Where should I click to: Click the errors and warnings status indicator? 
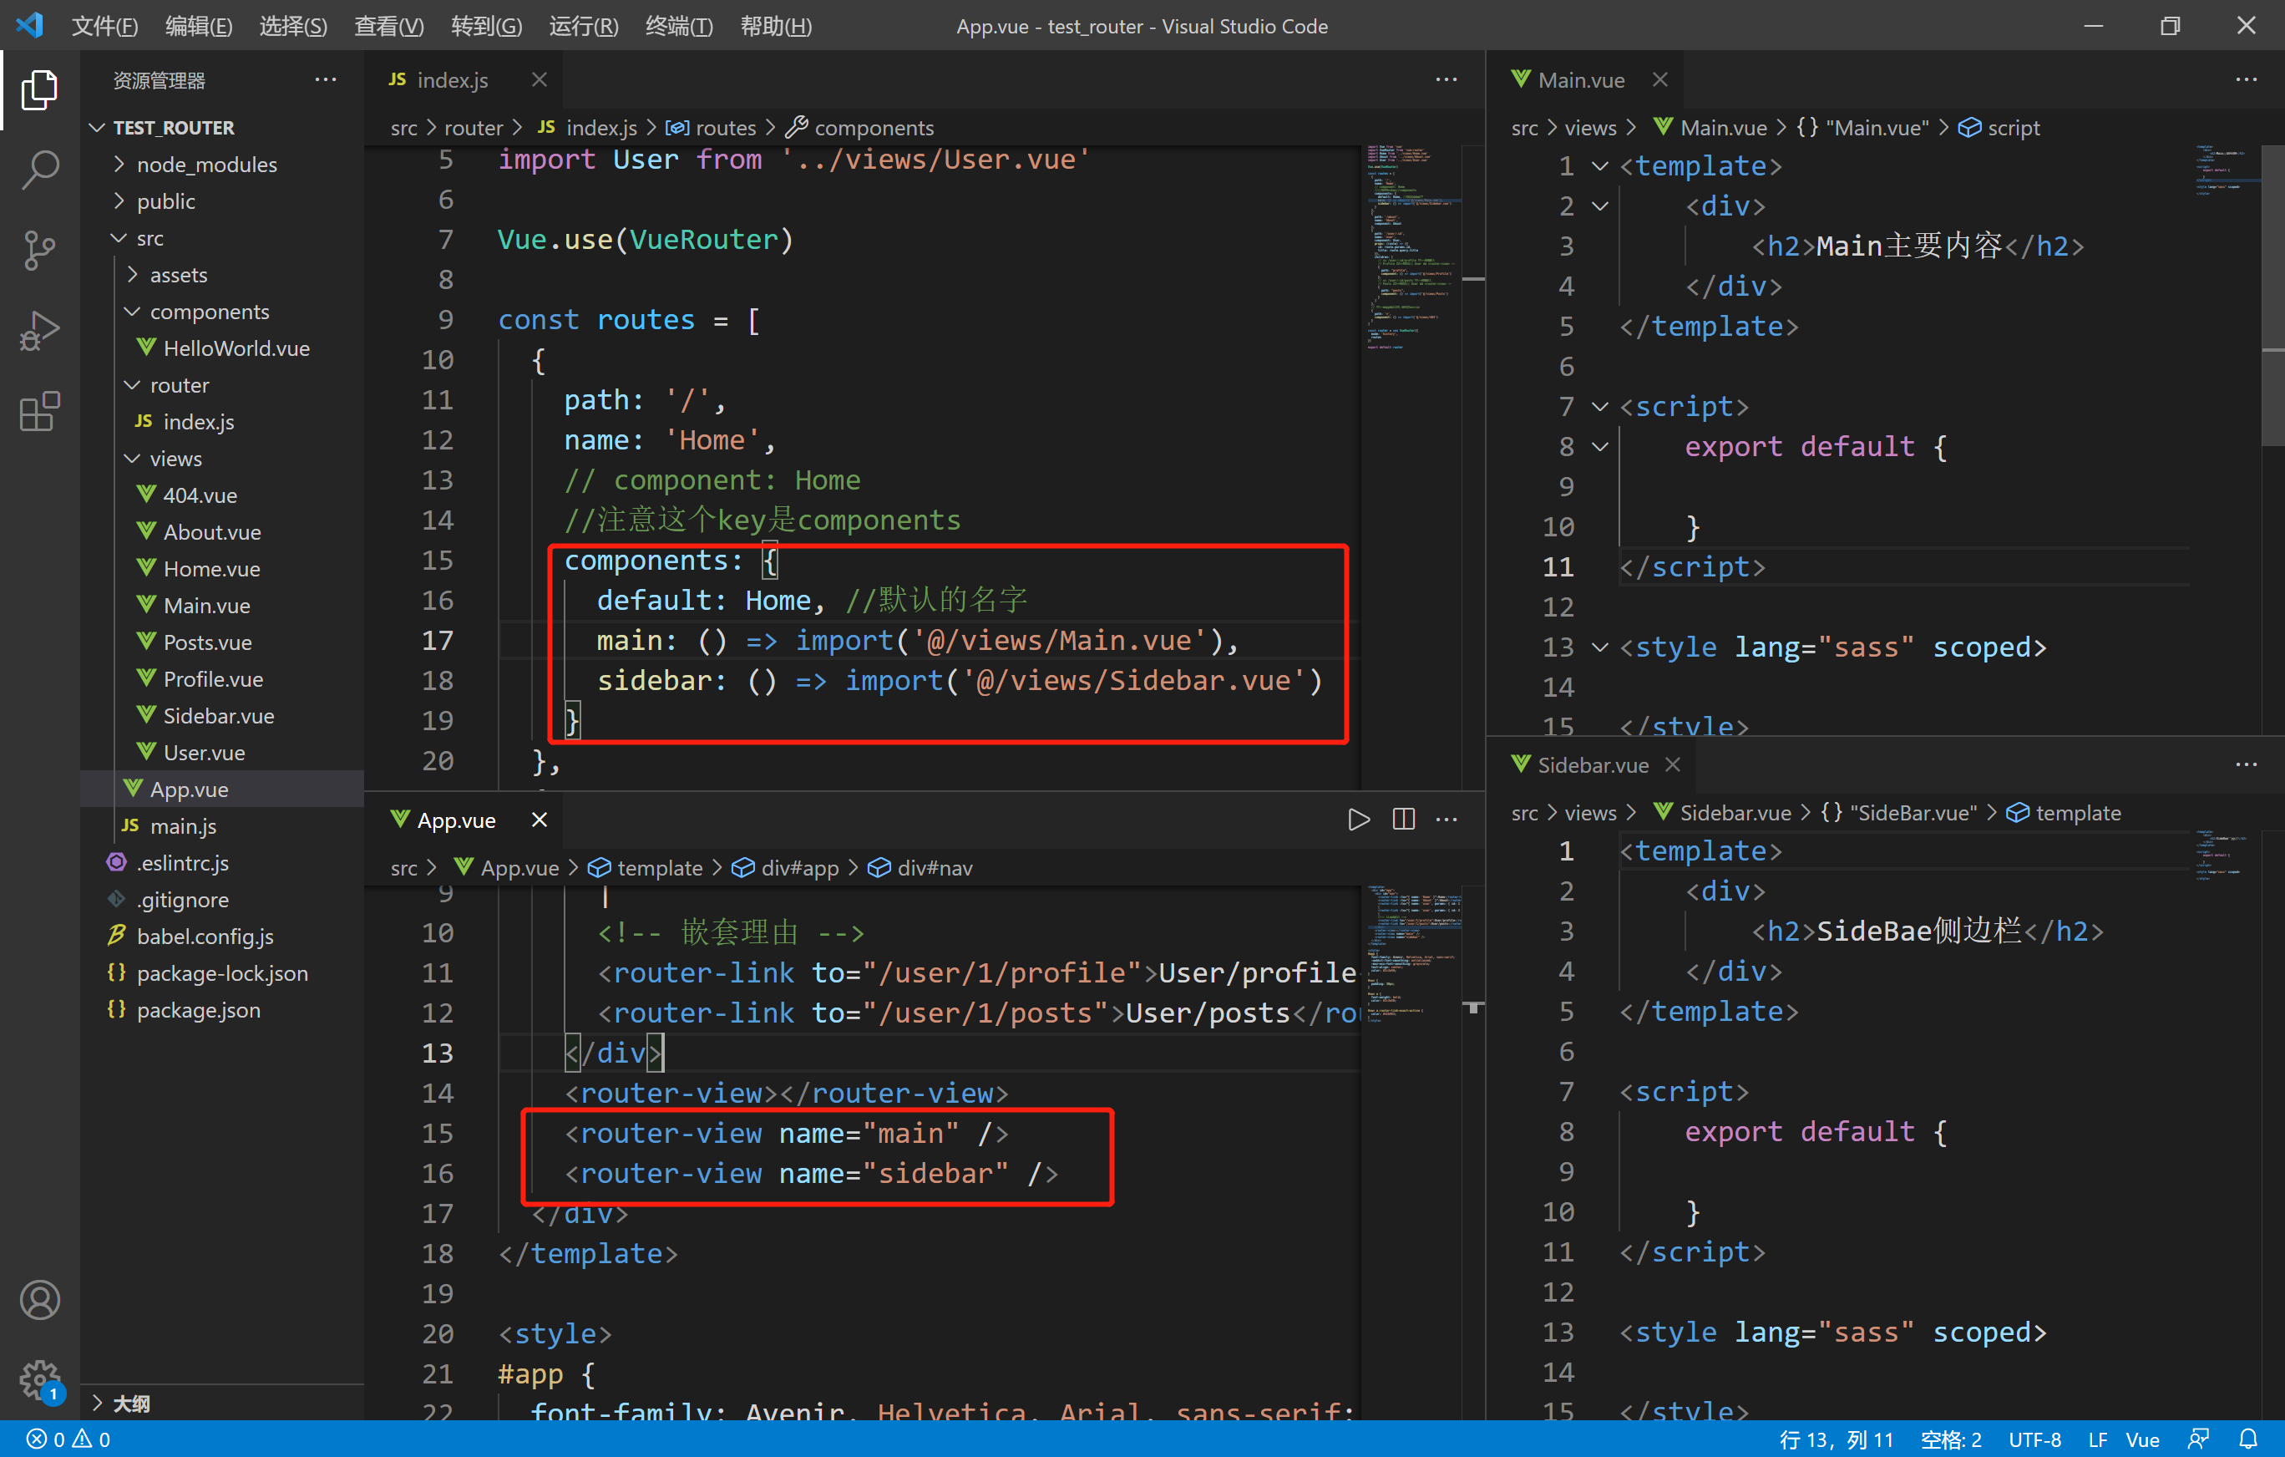coord(68,1439)
